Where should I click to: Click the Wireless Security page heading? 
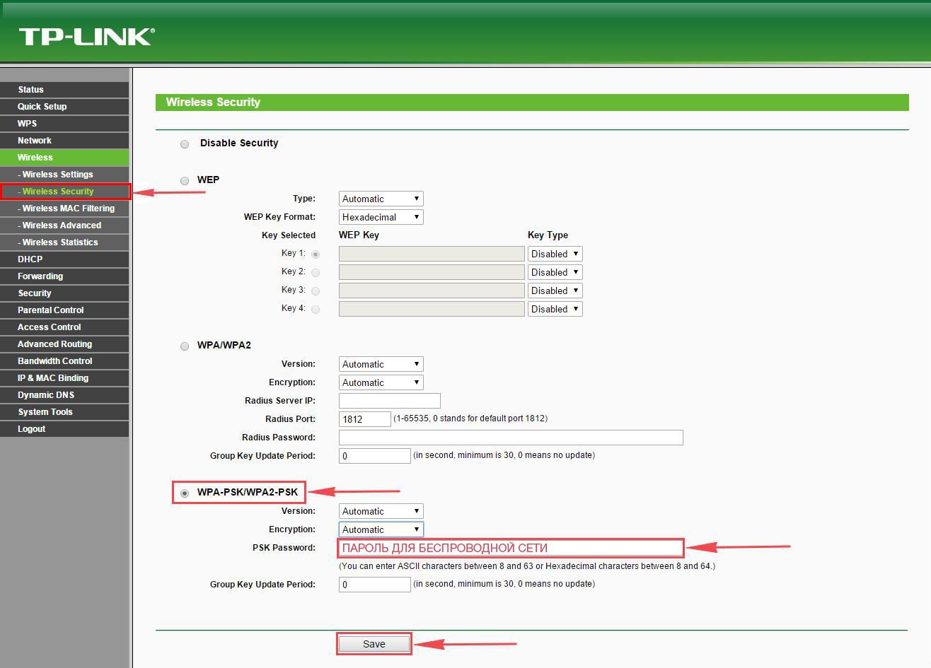click(x=213, y=102)
